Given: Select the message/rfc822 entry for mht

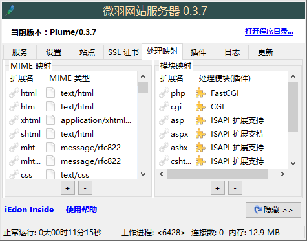Looking at the screenshot, I should tap(90, 148).
